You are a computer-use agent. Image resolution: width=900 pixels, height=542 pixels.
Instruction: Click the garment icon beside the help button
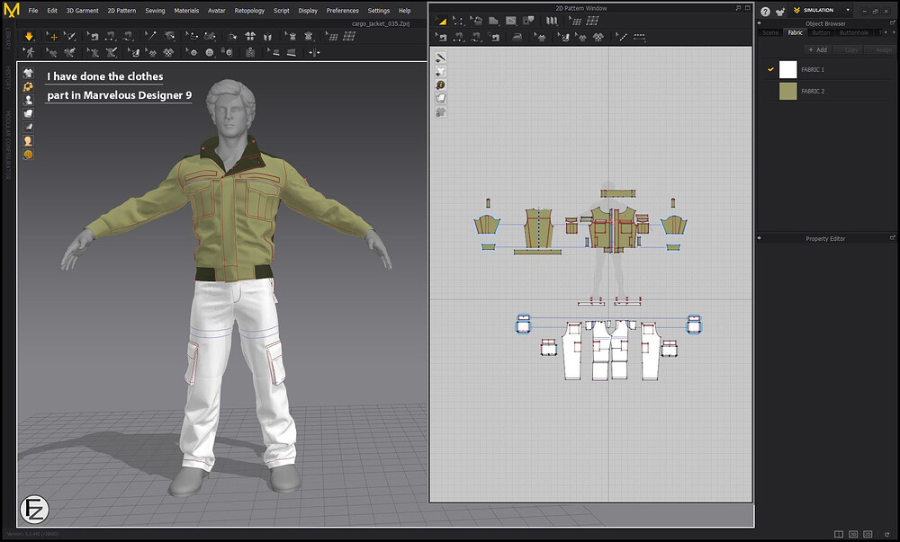pos(780,11)
